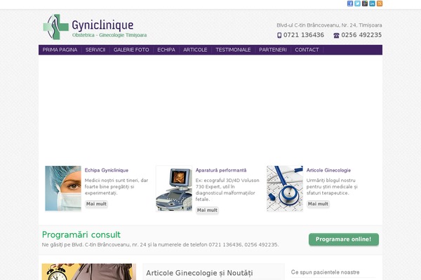Click the Gyniclinique logo

95,27
